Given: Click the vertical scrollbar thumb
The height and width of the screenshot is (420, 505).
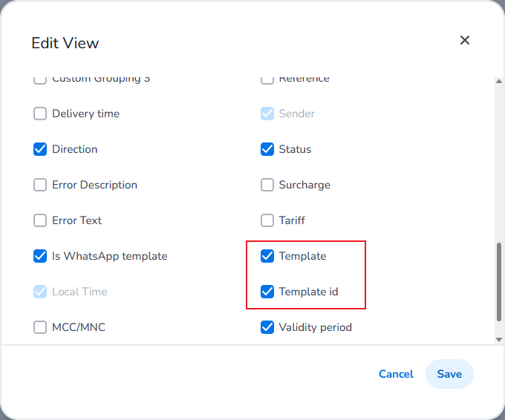Looking at the screenshot, I should [499, 282].
